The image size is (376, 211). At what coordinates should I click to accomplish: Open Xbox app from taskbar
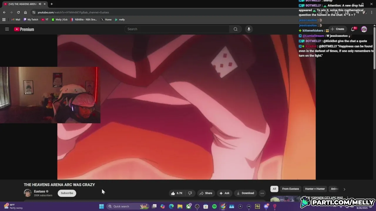pos(189,206)
